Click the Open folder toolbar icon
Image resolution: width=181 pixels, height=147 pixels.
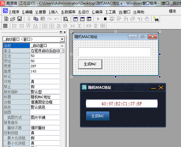pyautogui.click(x=13, y=19)
